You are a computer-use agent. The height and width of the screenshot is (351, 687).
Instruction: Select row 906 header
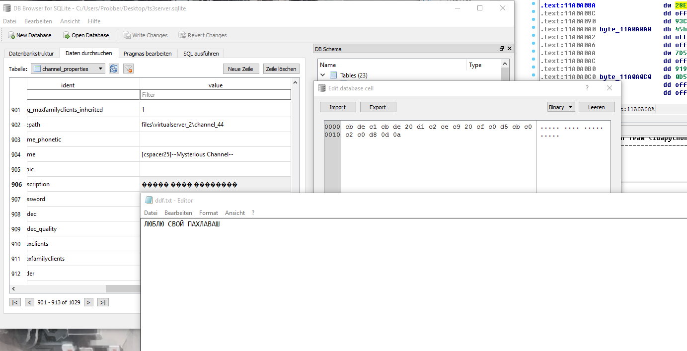point(17,184)
